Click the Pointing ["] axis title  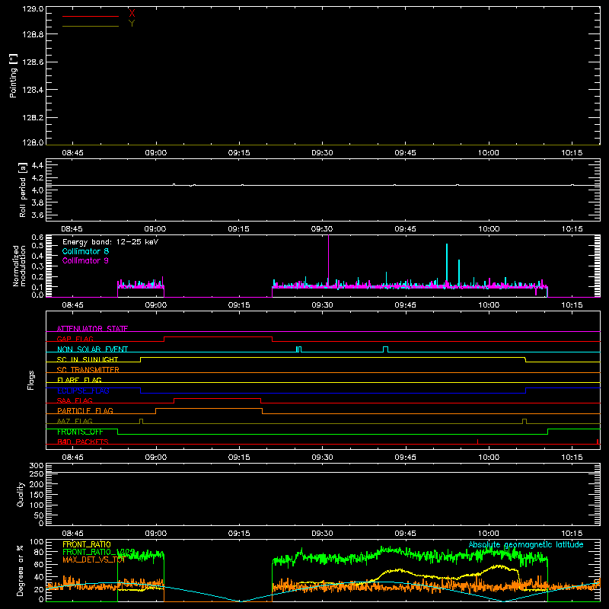coord(13,75)
